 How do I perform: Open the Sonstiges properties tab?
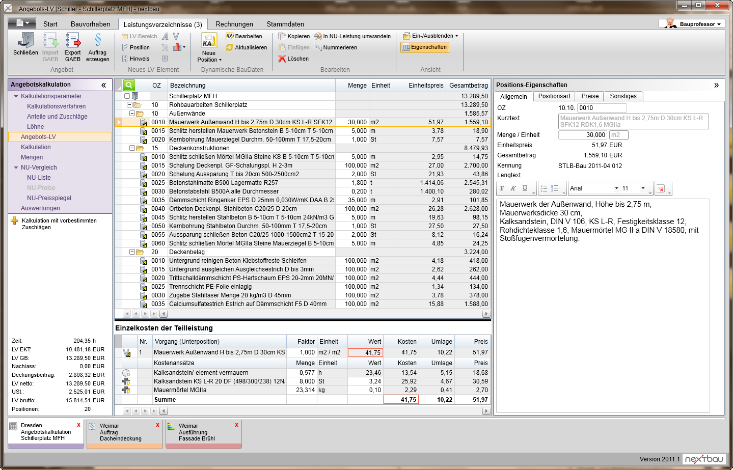tap(623, 96)
